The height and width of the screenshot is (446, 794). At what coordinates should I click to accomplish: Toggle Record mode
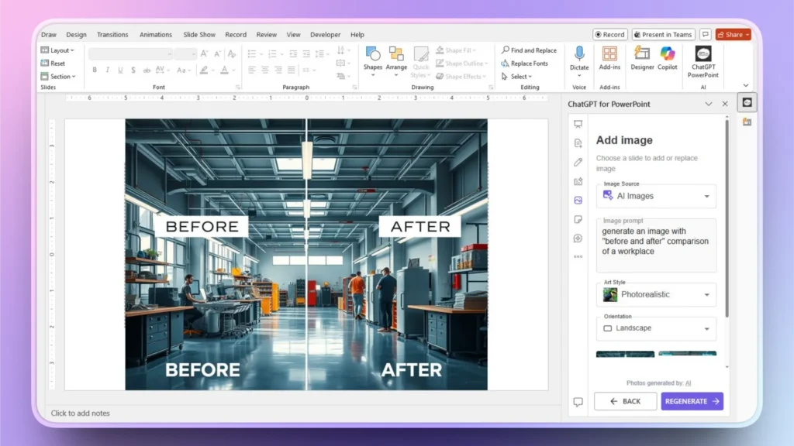pyautogui.click(x=609, y=34)
